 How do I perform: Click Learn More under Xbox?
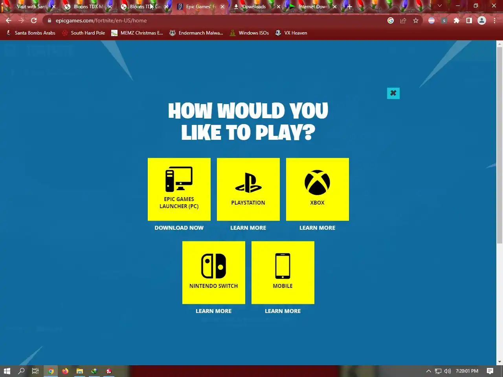[x=318, y=228]
